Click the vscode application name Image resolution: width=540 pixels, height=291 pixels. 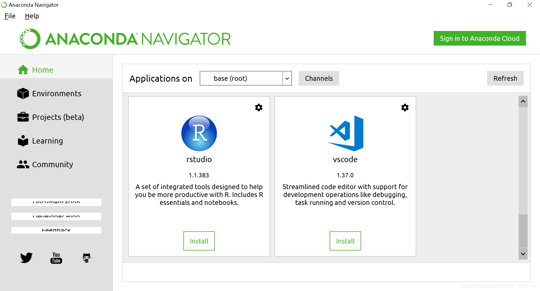345,159
